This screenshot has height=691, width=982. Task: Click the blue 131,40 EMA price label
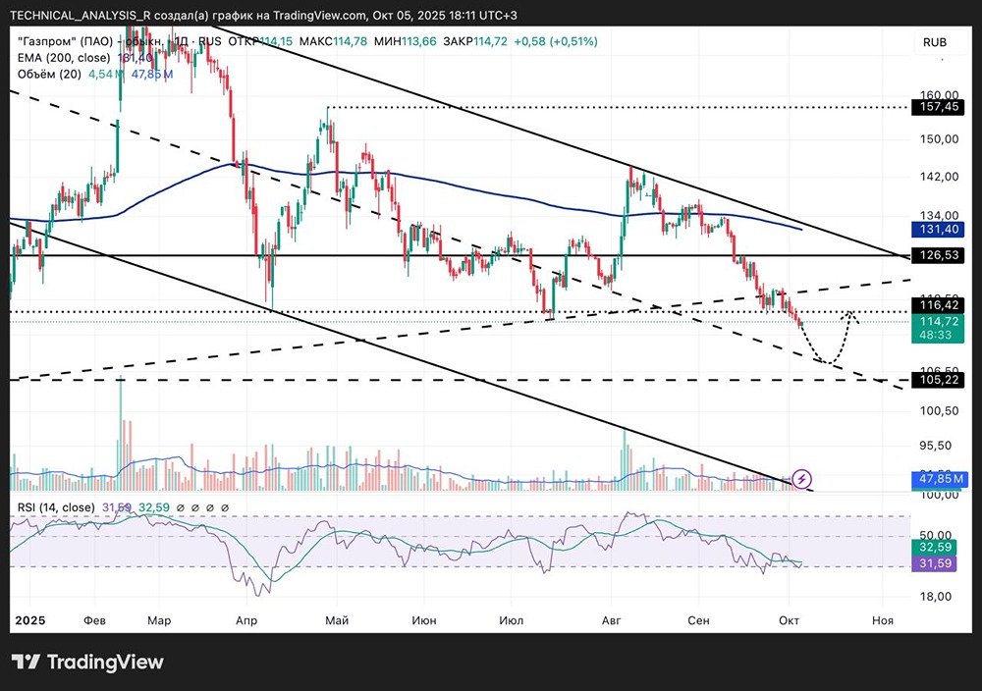pos(938,229)
